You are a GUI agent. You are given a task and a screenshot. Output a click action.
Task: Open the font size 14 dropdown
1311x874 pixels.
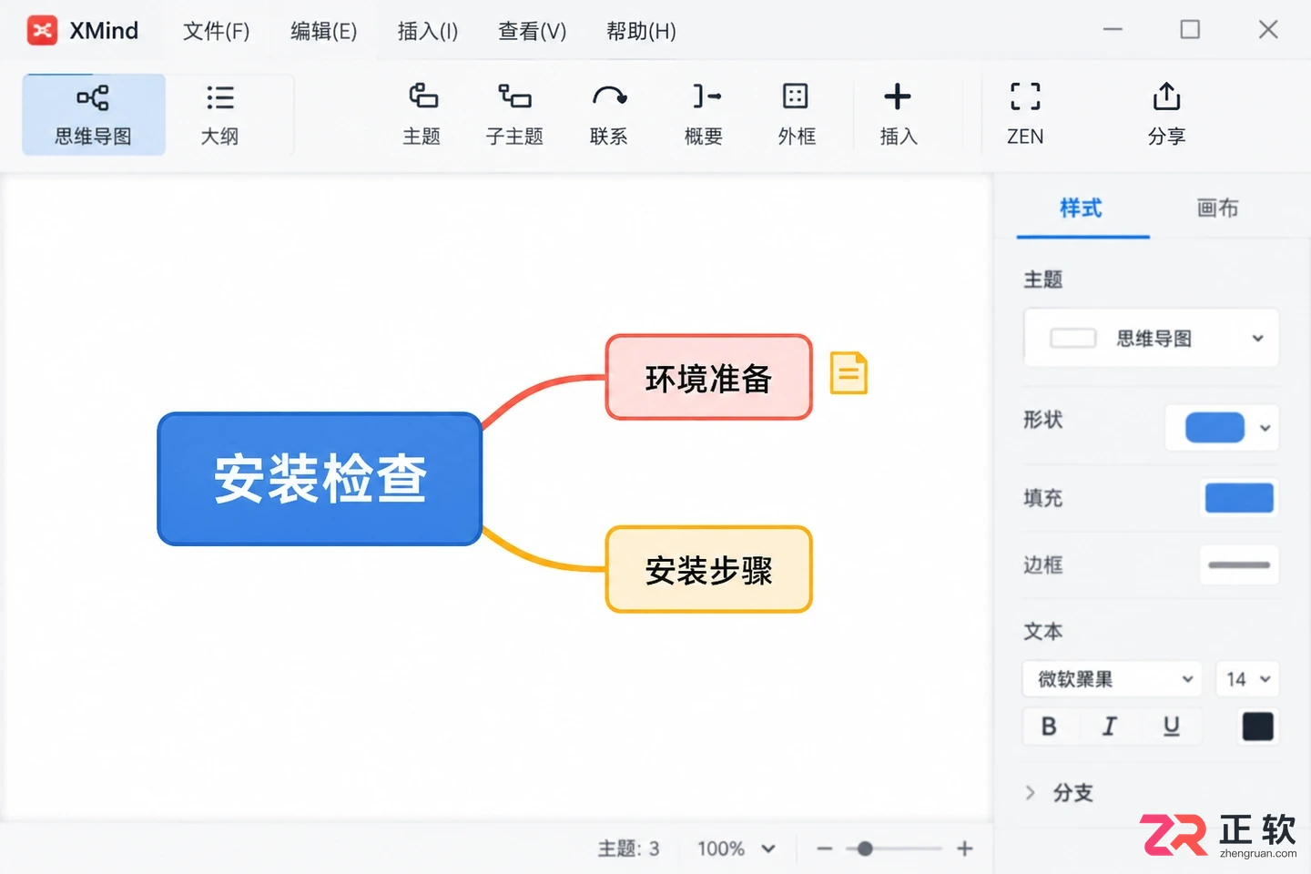pyautogui.click(x=1246, y=679)
